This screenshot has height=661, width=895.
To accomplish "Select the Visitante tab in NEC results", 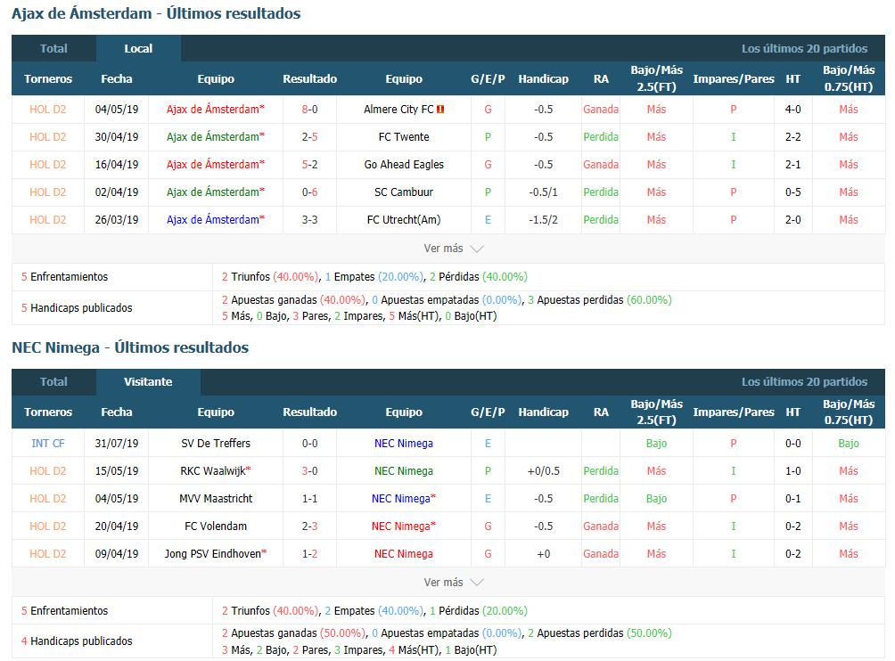I will click(x=148, y=382).
